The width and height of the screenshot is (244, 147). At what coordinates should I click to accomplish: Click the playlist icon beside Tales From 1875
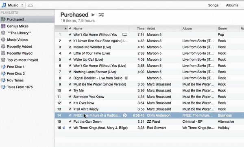point(3,87)
